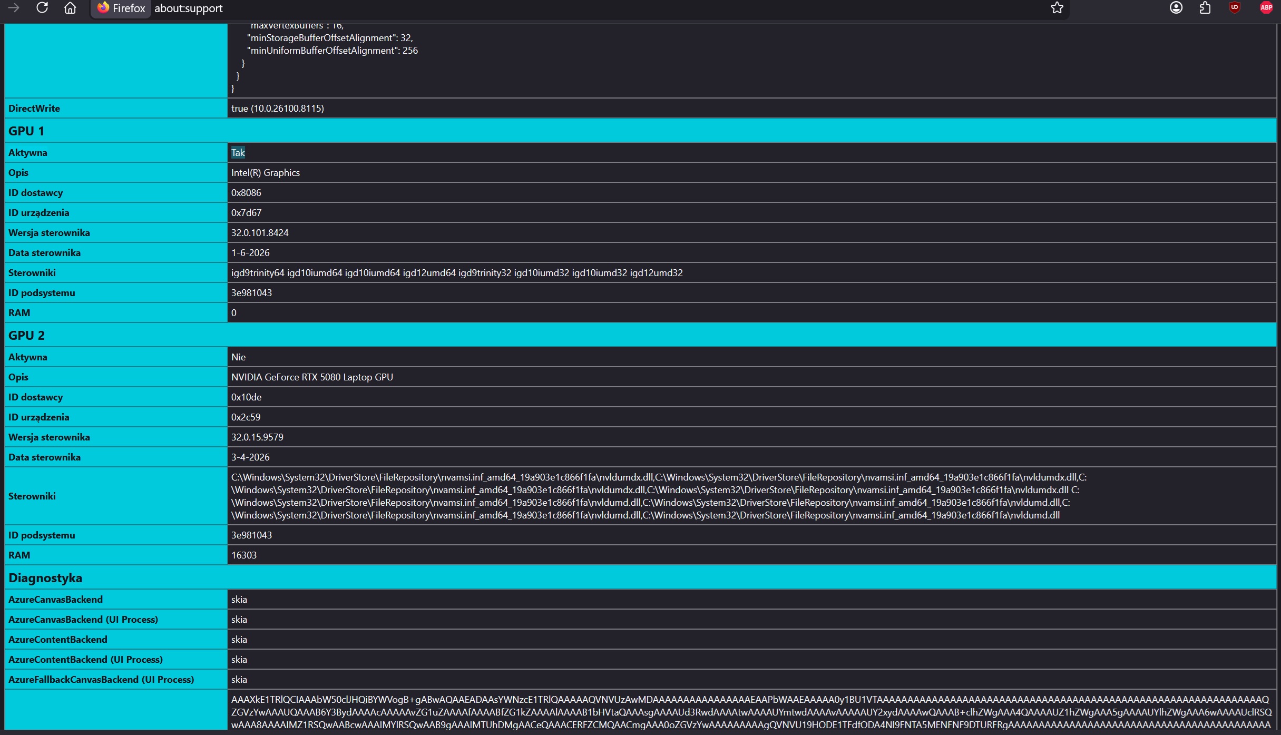The image size is (1281, 735).
Task: Click the highlighted 'Tak' value for GPU 1
Action: click(x=238, y=153)
